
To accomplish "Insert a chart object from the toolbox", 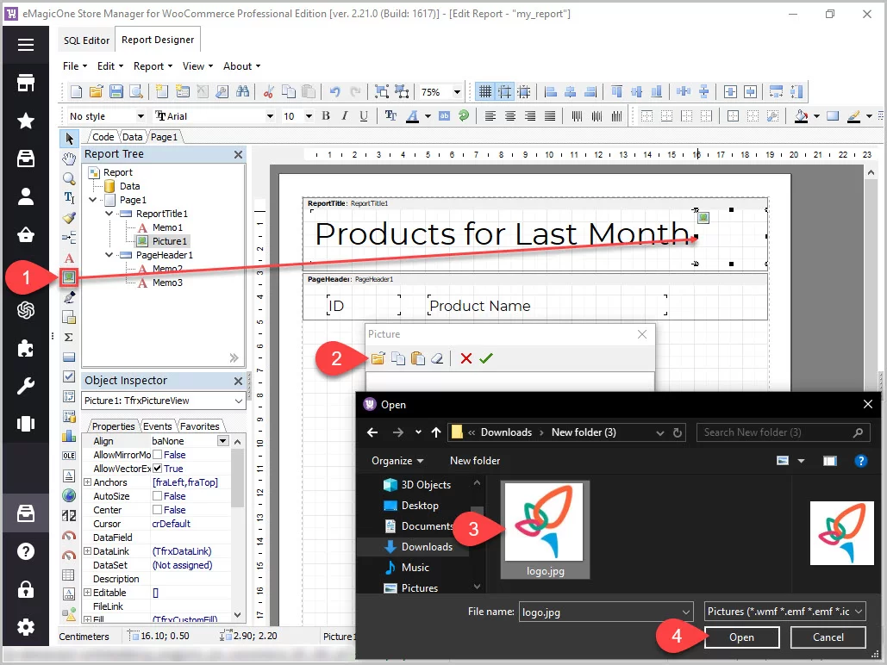I will 69,436.
